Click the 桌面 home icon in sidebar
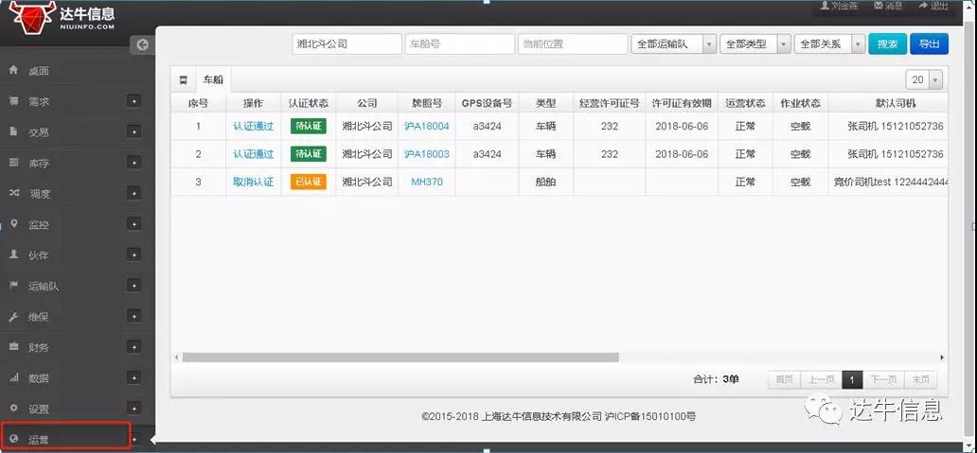Viewport: 977px width, 453px height. click(13, 71)
